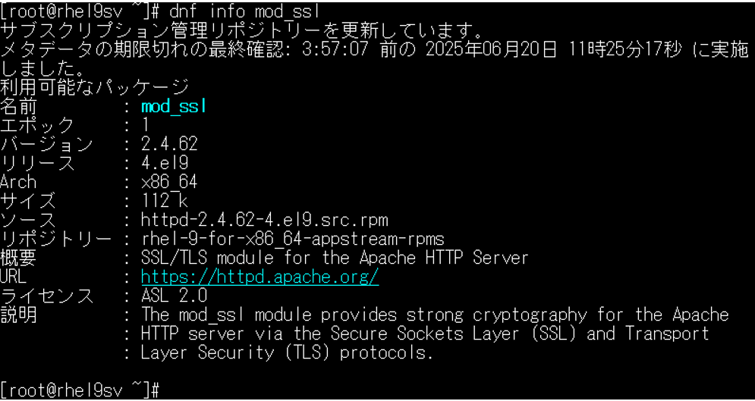Click the 利用可能なパッケージ heading
The height and width of the screenshot is (401, 755).
[94, 87]
